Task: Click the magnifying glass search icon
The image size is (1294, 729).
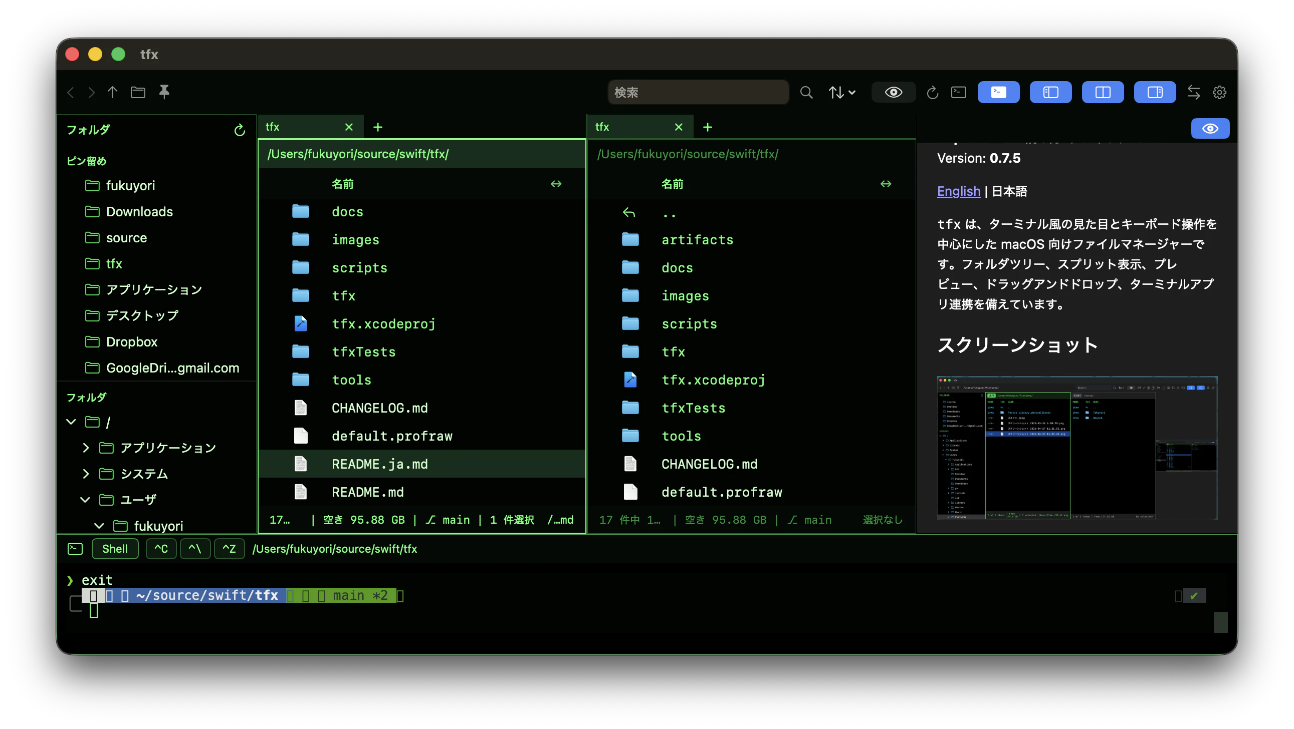Action: 806,92
